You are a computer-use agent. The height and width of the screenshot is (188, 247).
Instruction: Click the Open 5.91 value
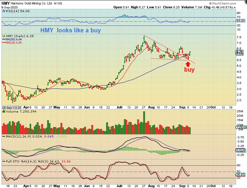121,7
